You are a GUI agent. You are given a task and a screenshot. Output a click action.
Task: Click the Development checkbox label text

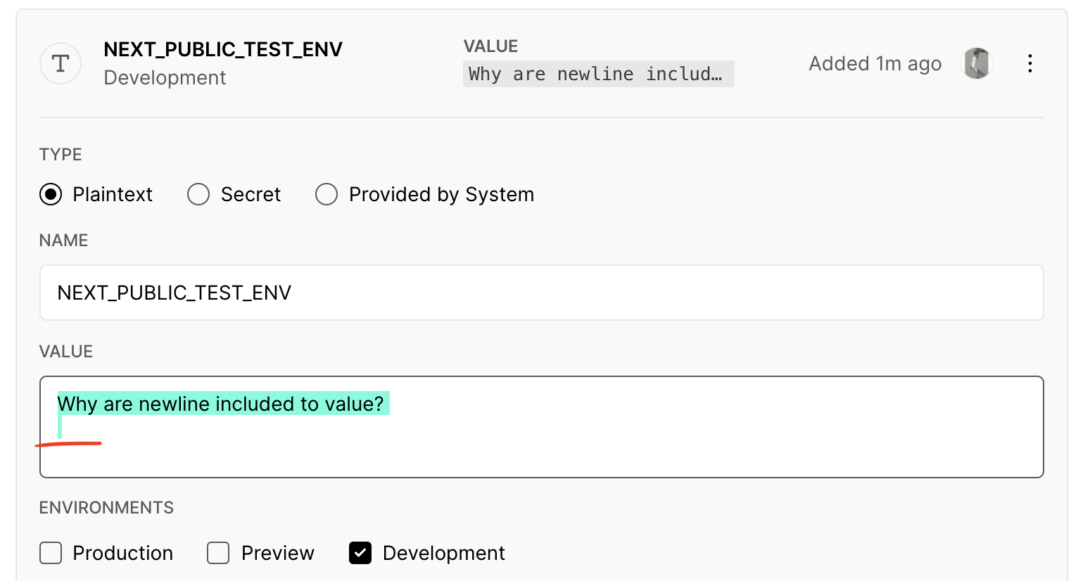[443, 554]
